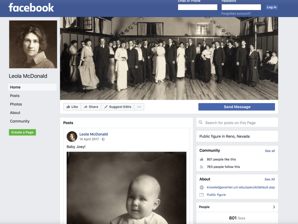Click the category icon next to Public figure
Image resolution: width=298 pixels, height=224 pixels.
(x=202, y=195)
